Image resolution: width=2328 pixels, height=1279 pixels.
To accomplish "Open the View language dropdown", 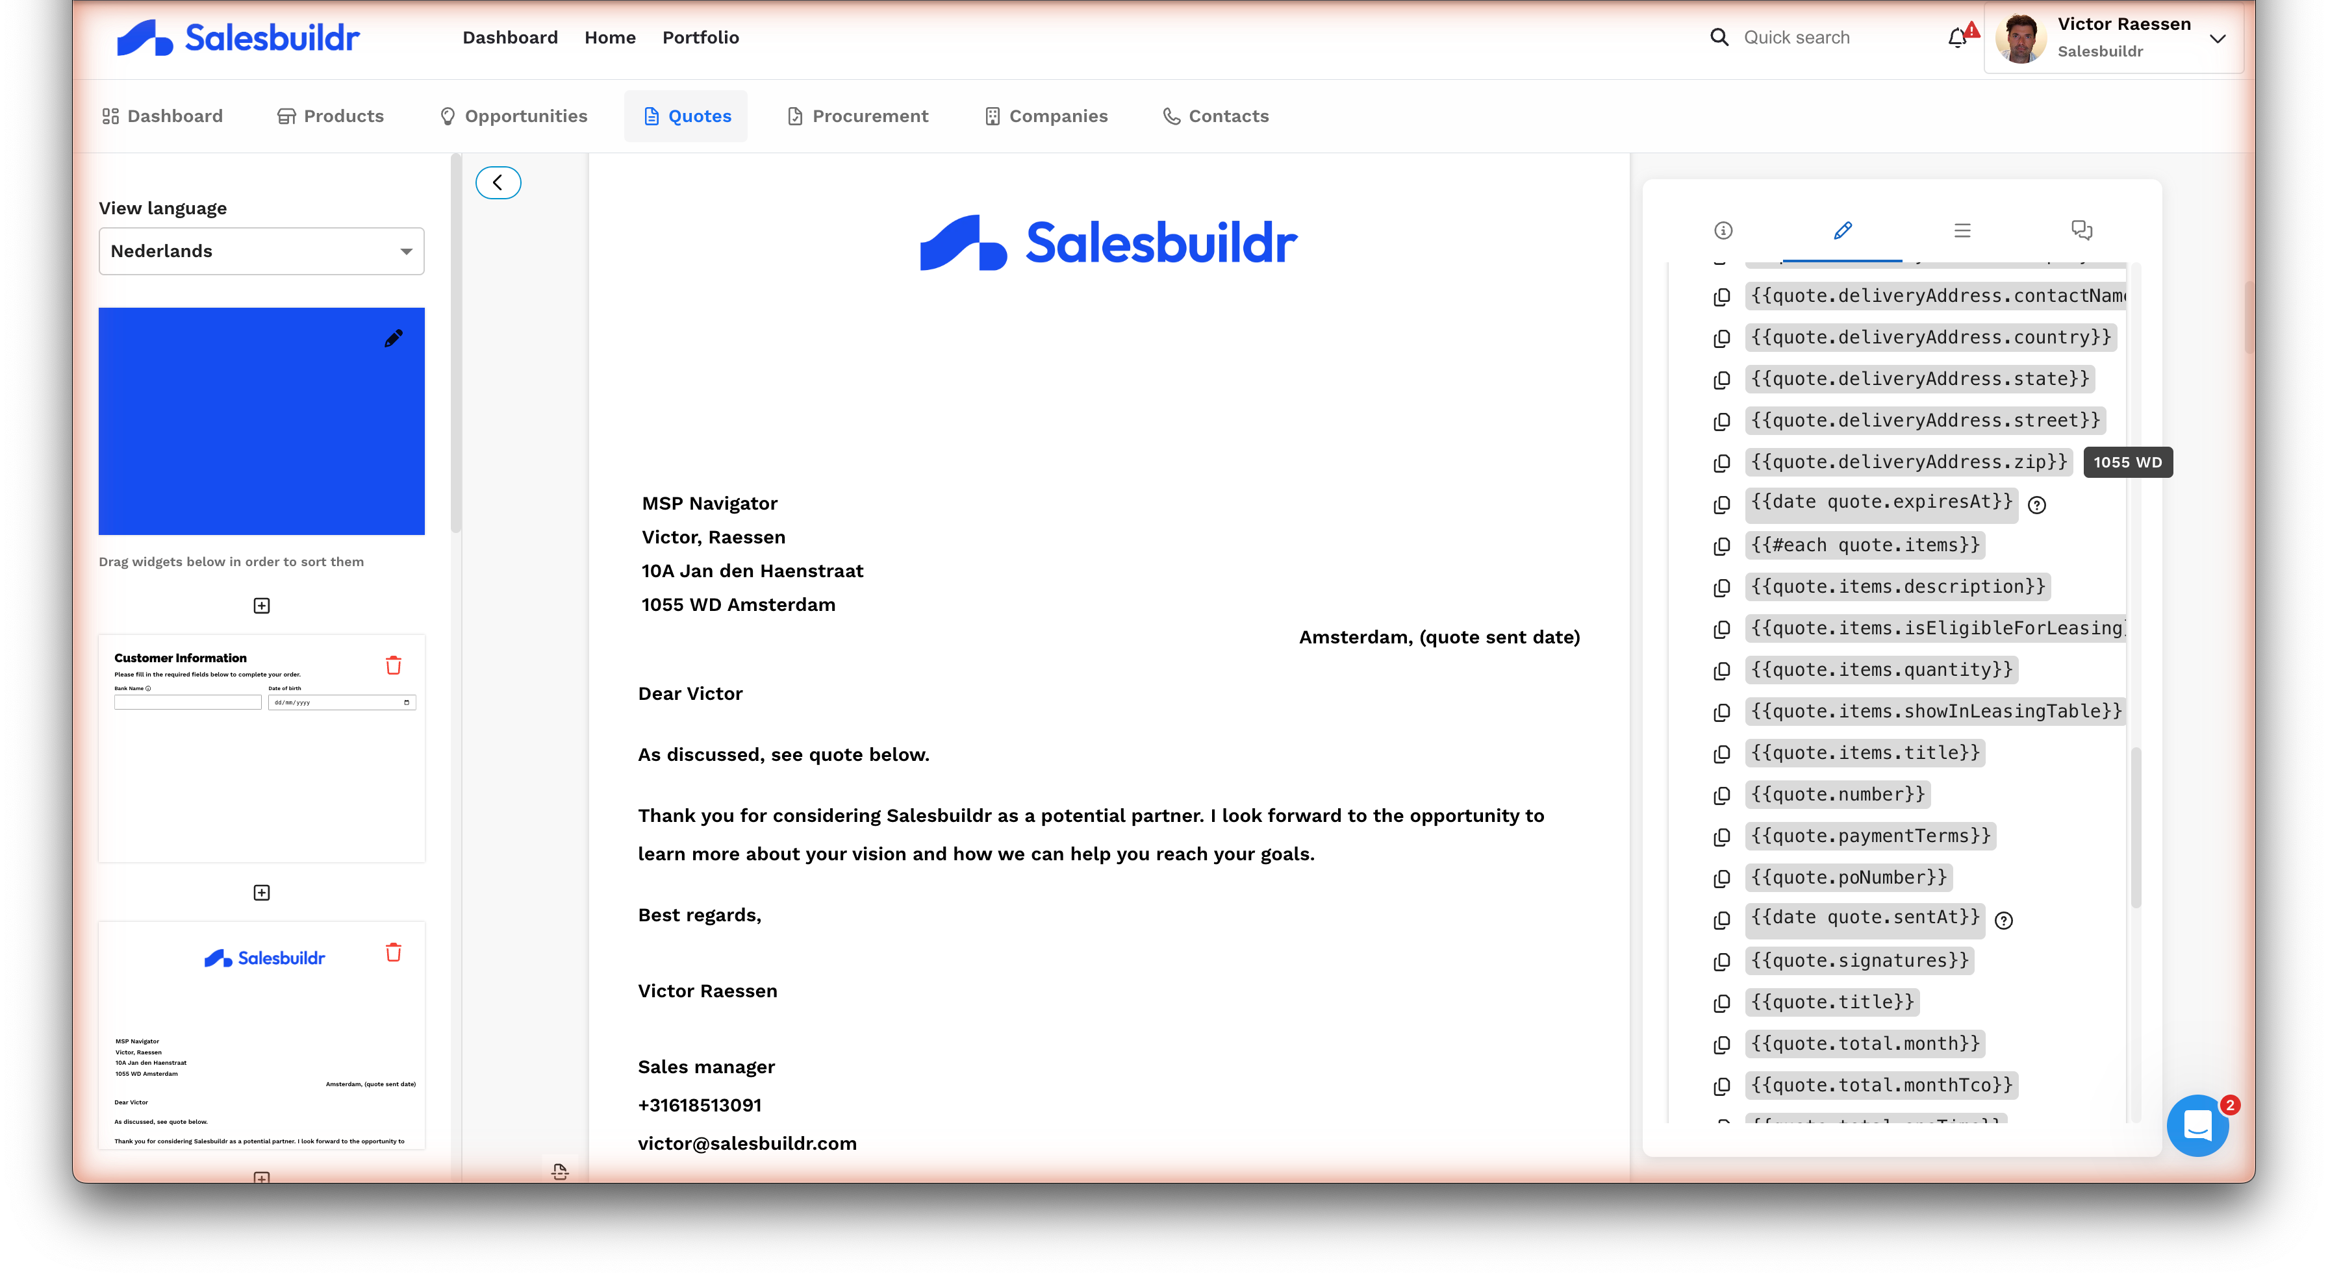I will pyautogui.click(x=261, y=251).
